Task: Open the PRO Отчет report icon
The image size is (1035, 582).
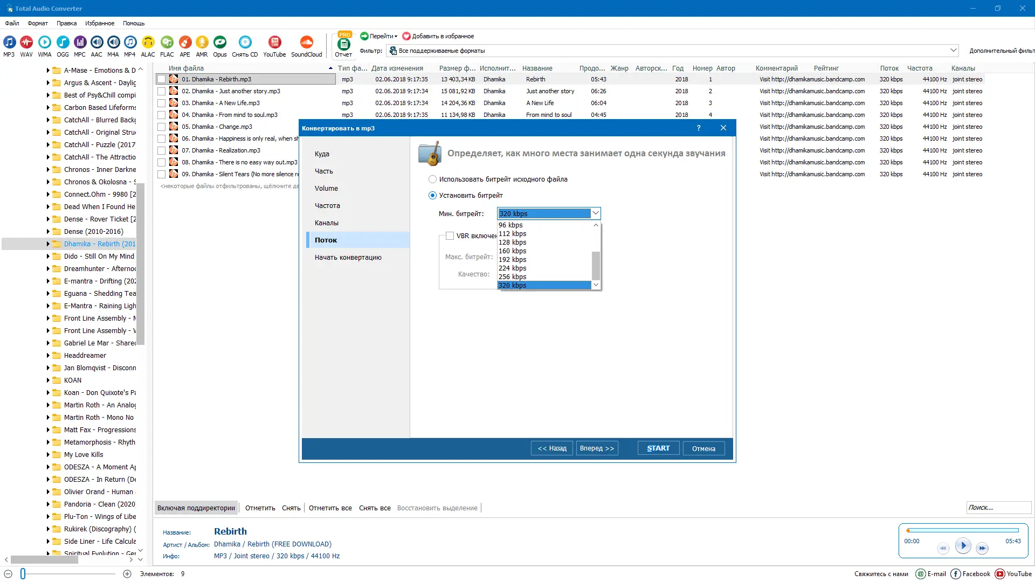Action: tap(343, 45)
